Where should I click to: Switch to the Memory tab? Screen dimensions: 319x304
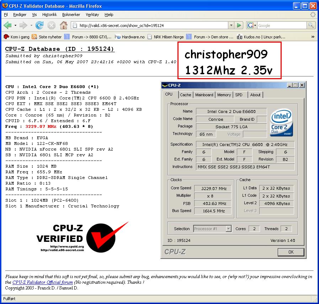point(224,95)
